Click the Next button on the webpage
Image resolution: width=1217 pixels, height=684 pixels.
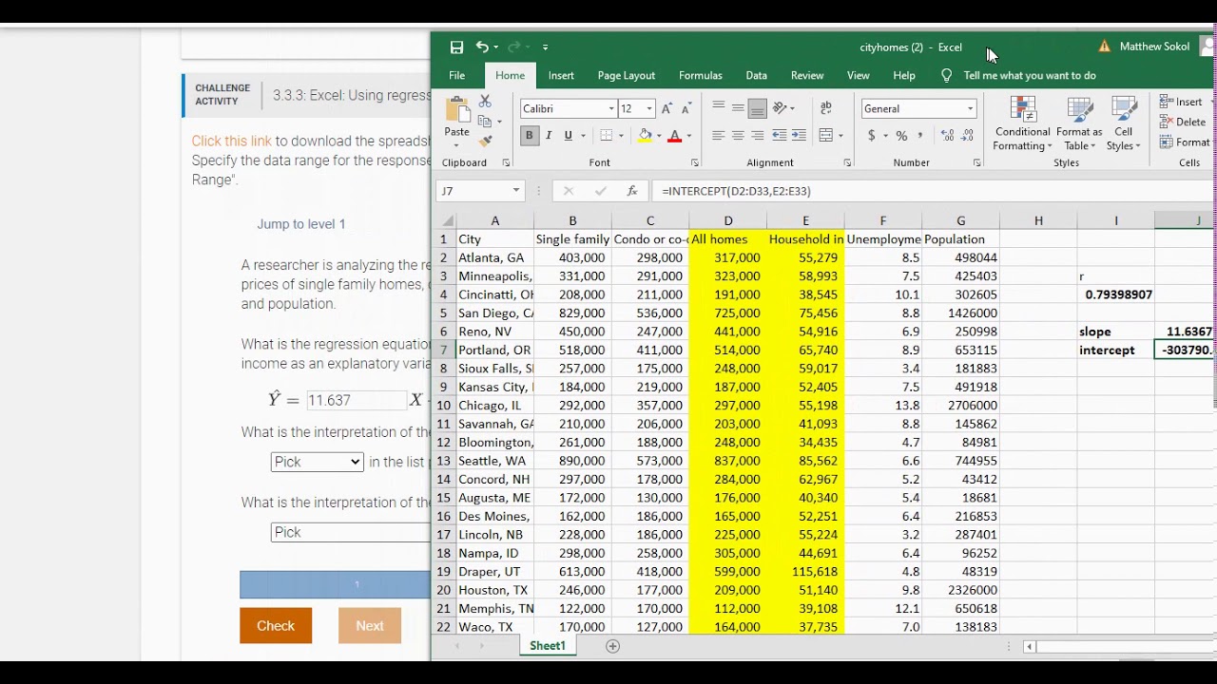(x=370, y=626)
